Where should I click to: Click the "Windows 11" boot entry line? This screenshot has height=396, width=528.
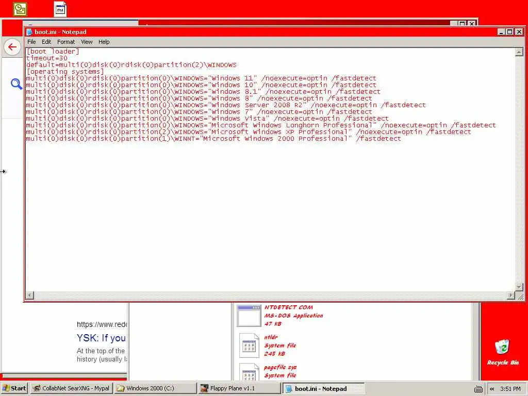click(x=201, y=78)
